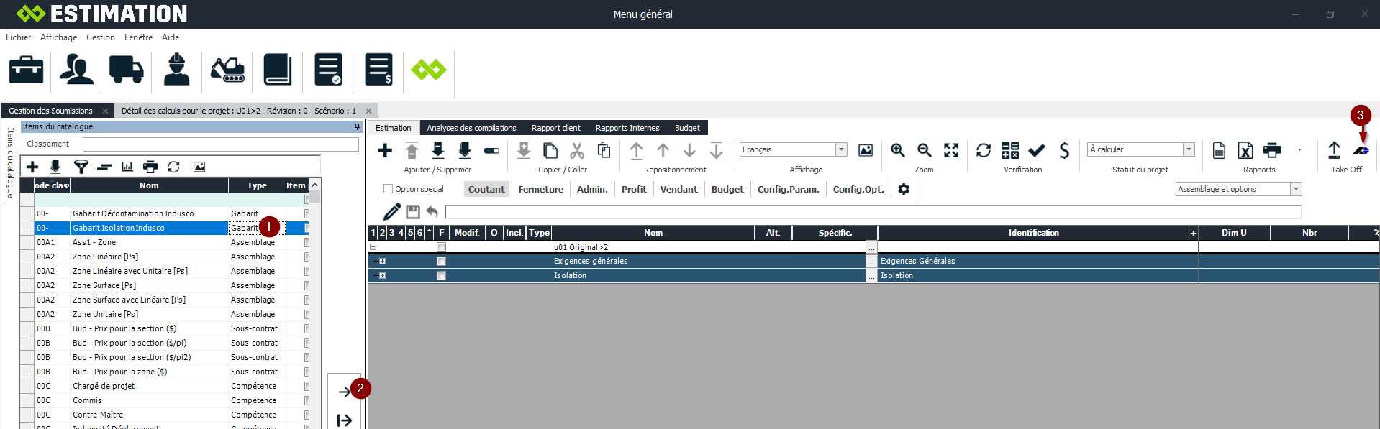Open the delivery truck icon module
This screenshot has height=429, width=1380.
(126, 70)
